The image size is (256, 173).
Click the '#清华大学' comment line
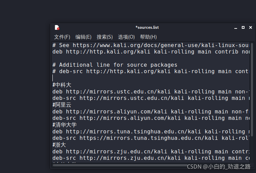65,125
